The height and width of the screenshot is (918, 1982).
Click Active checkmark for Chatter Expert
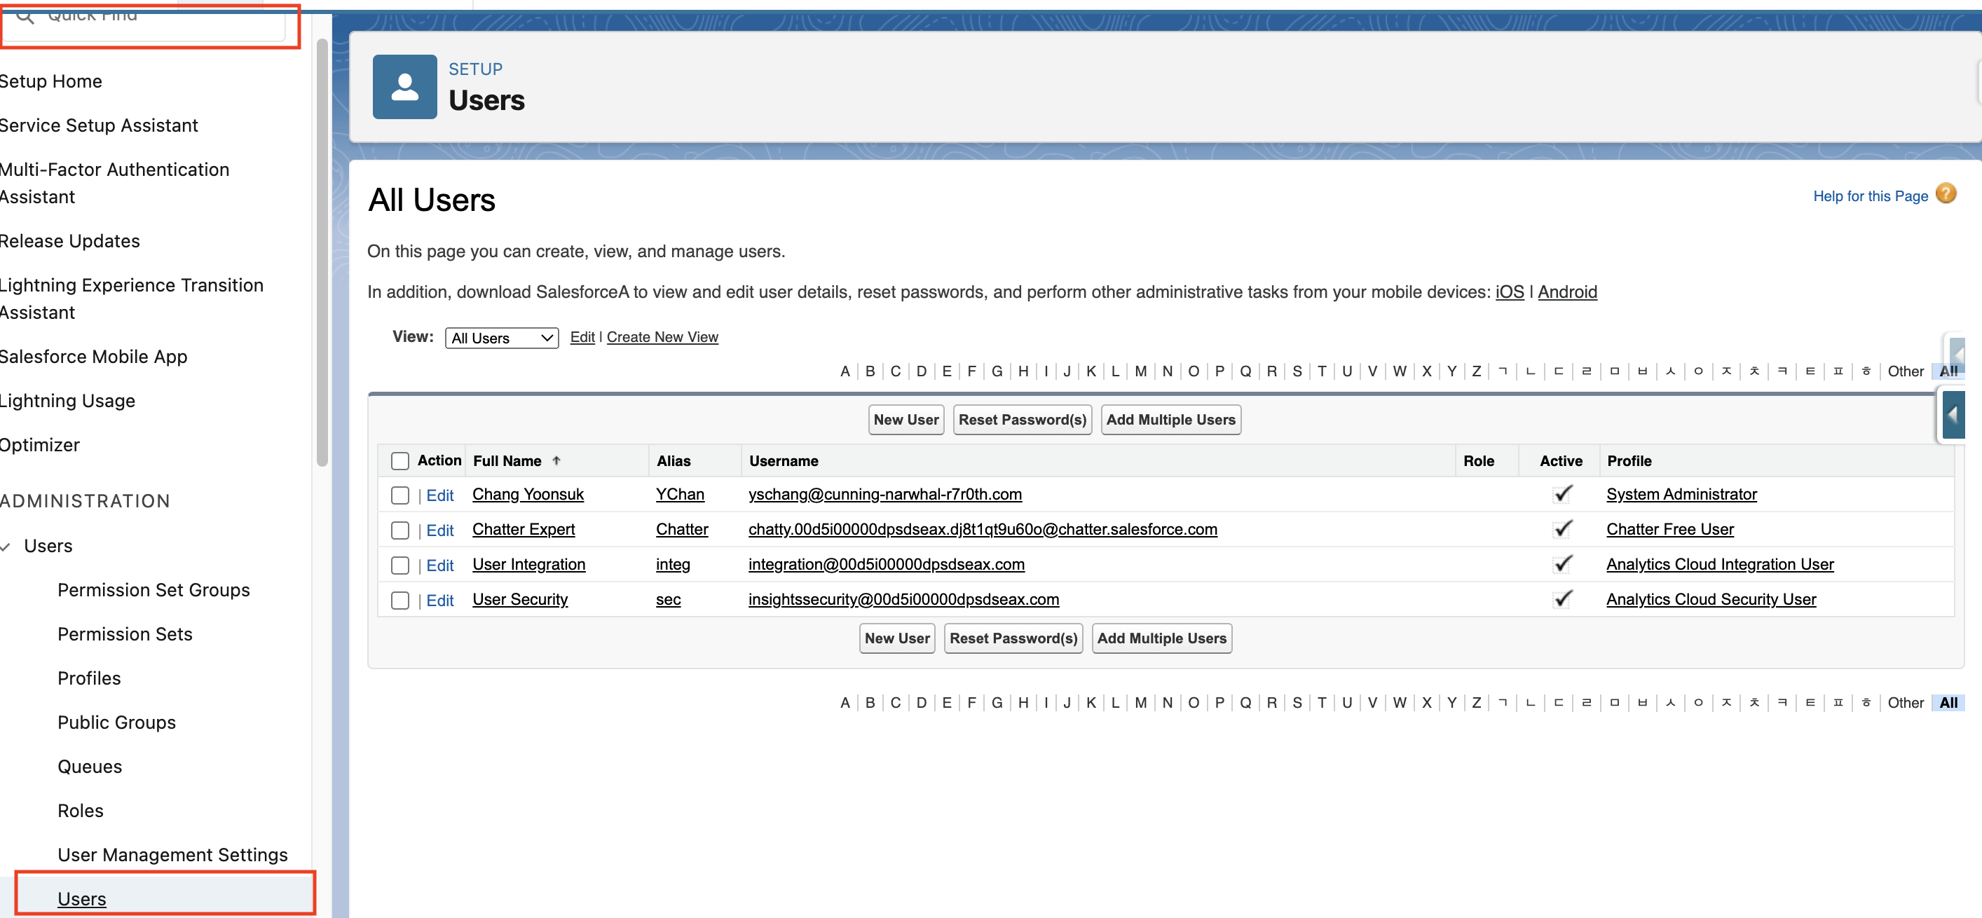1561,528
